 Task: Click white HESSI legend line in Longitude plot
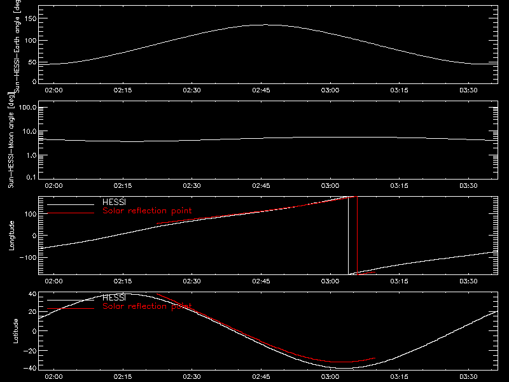point(71,204)
